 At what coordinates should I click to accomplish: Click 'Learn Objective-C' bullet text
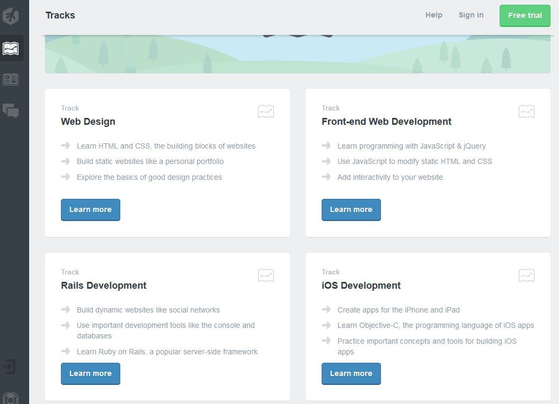pos(436,325)
